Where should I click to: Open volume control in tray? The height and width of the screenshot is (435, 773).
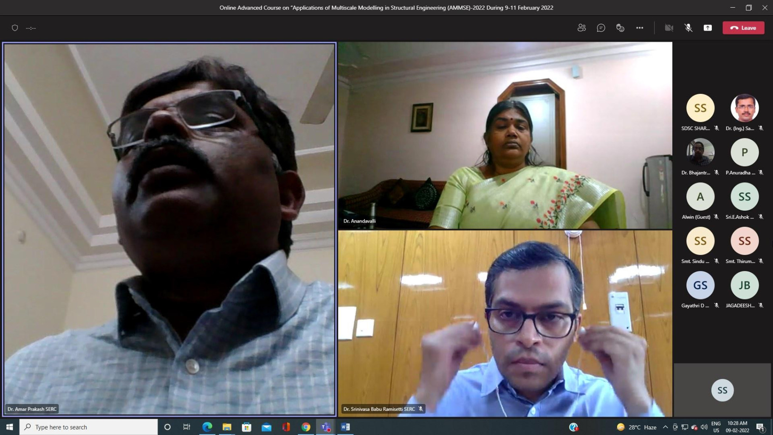point(704,427)
